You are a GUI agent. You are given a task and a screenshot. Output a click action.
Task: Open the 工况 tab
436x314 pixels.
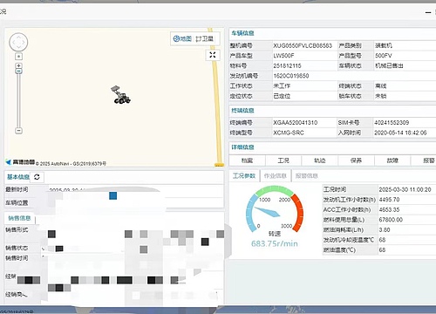click(283, 160)
